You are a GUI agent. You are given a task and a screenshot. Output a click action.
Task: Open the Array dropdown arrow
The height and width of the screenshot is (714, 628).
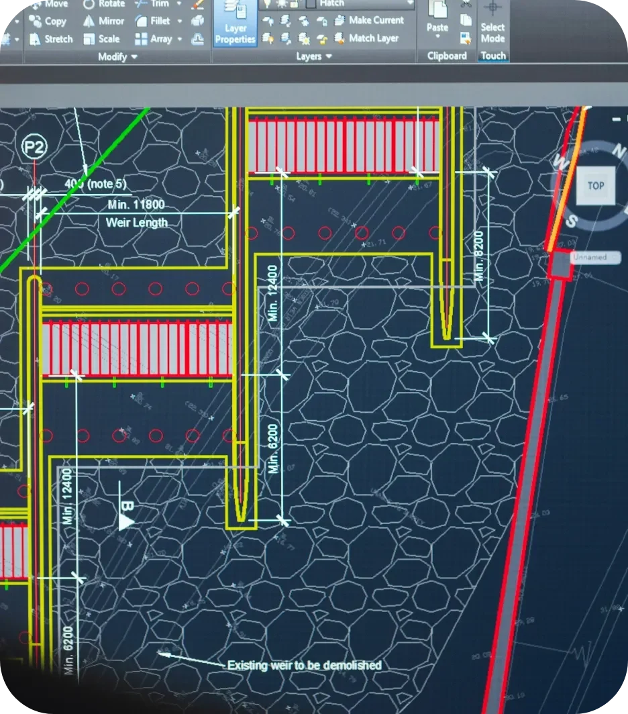(180, 40)
